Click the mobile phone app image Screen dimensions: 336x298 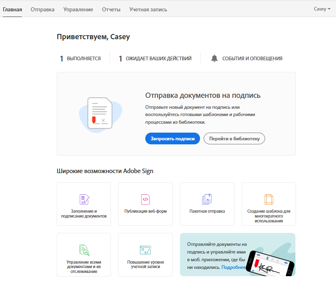pos(270,264)
